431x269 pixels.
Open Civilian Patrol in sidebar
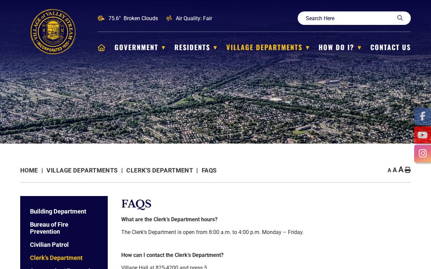coord(49,245)
